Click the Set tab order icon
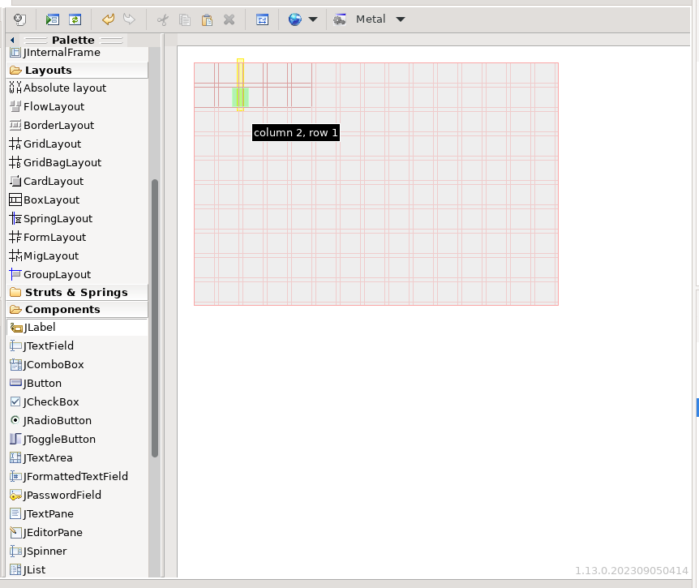Image resolution: width=699 pixels, height=588 pixels. (262, 19)
